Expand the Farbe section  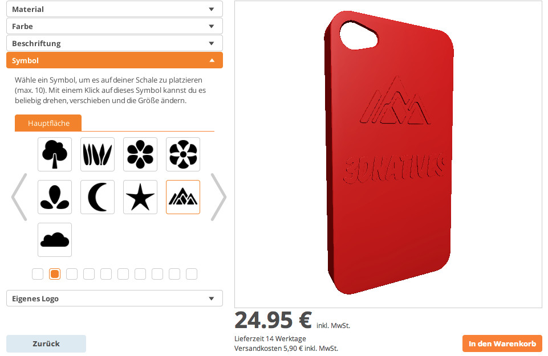point(115,26)
